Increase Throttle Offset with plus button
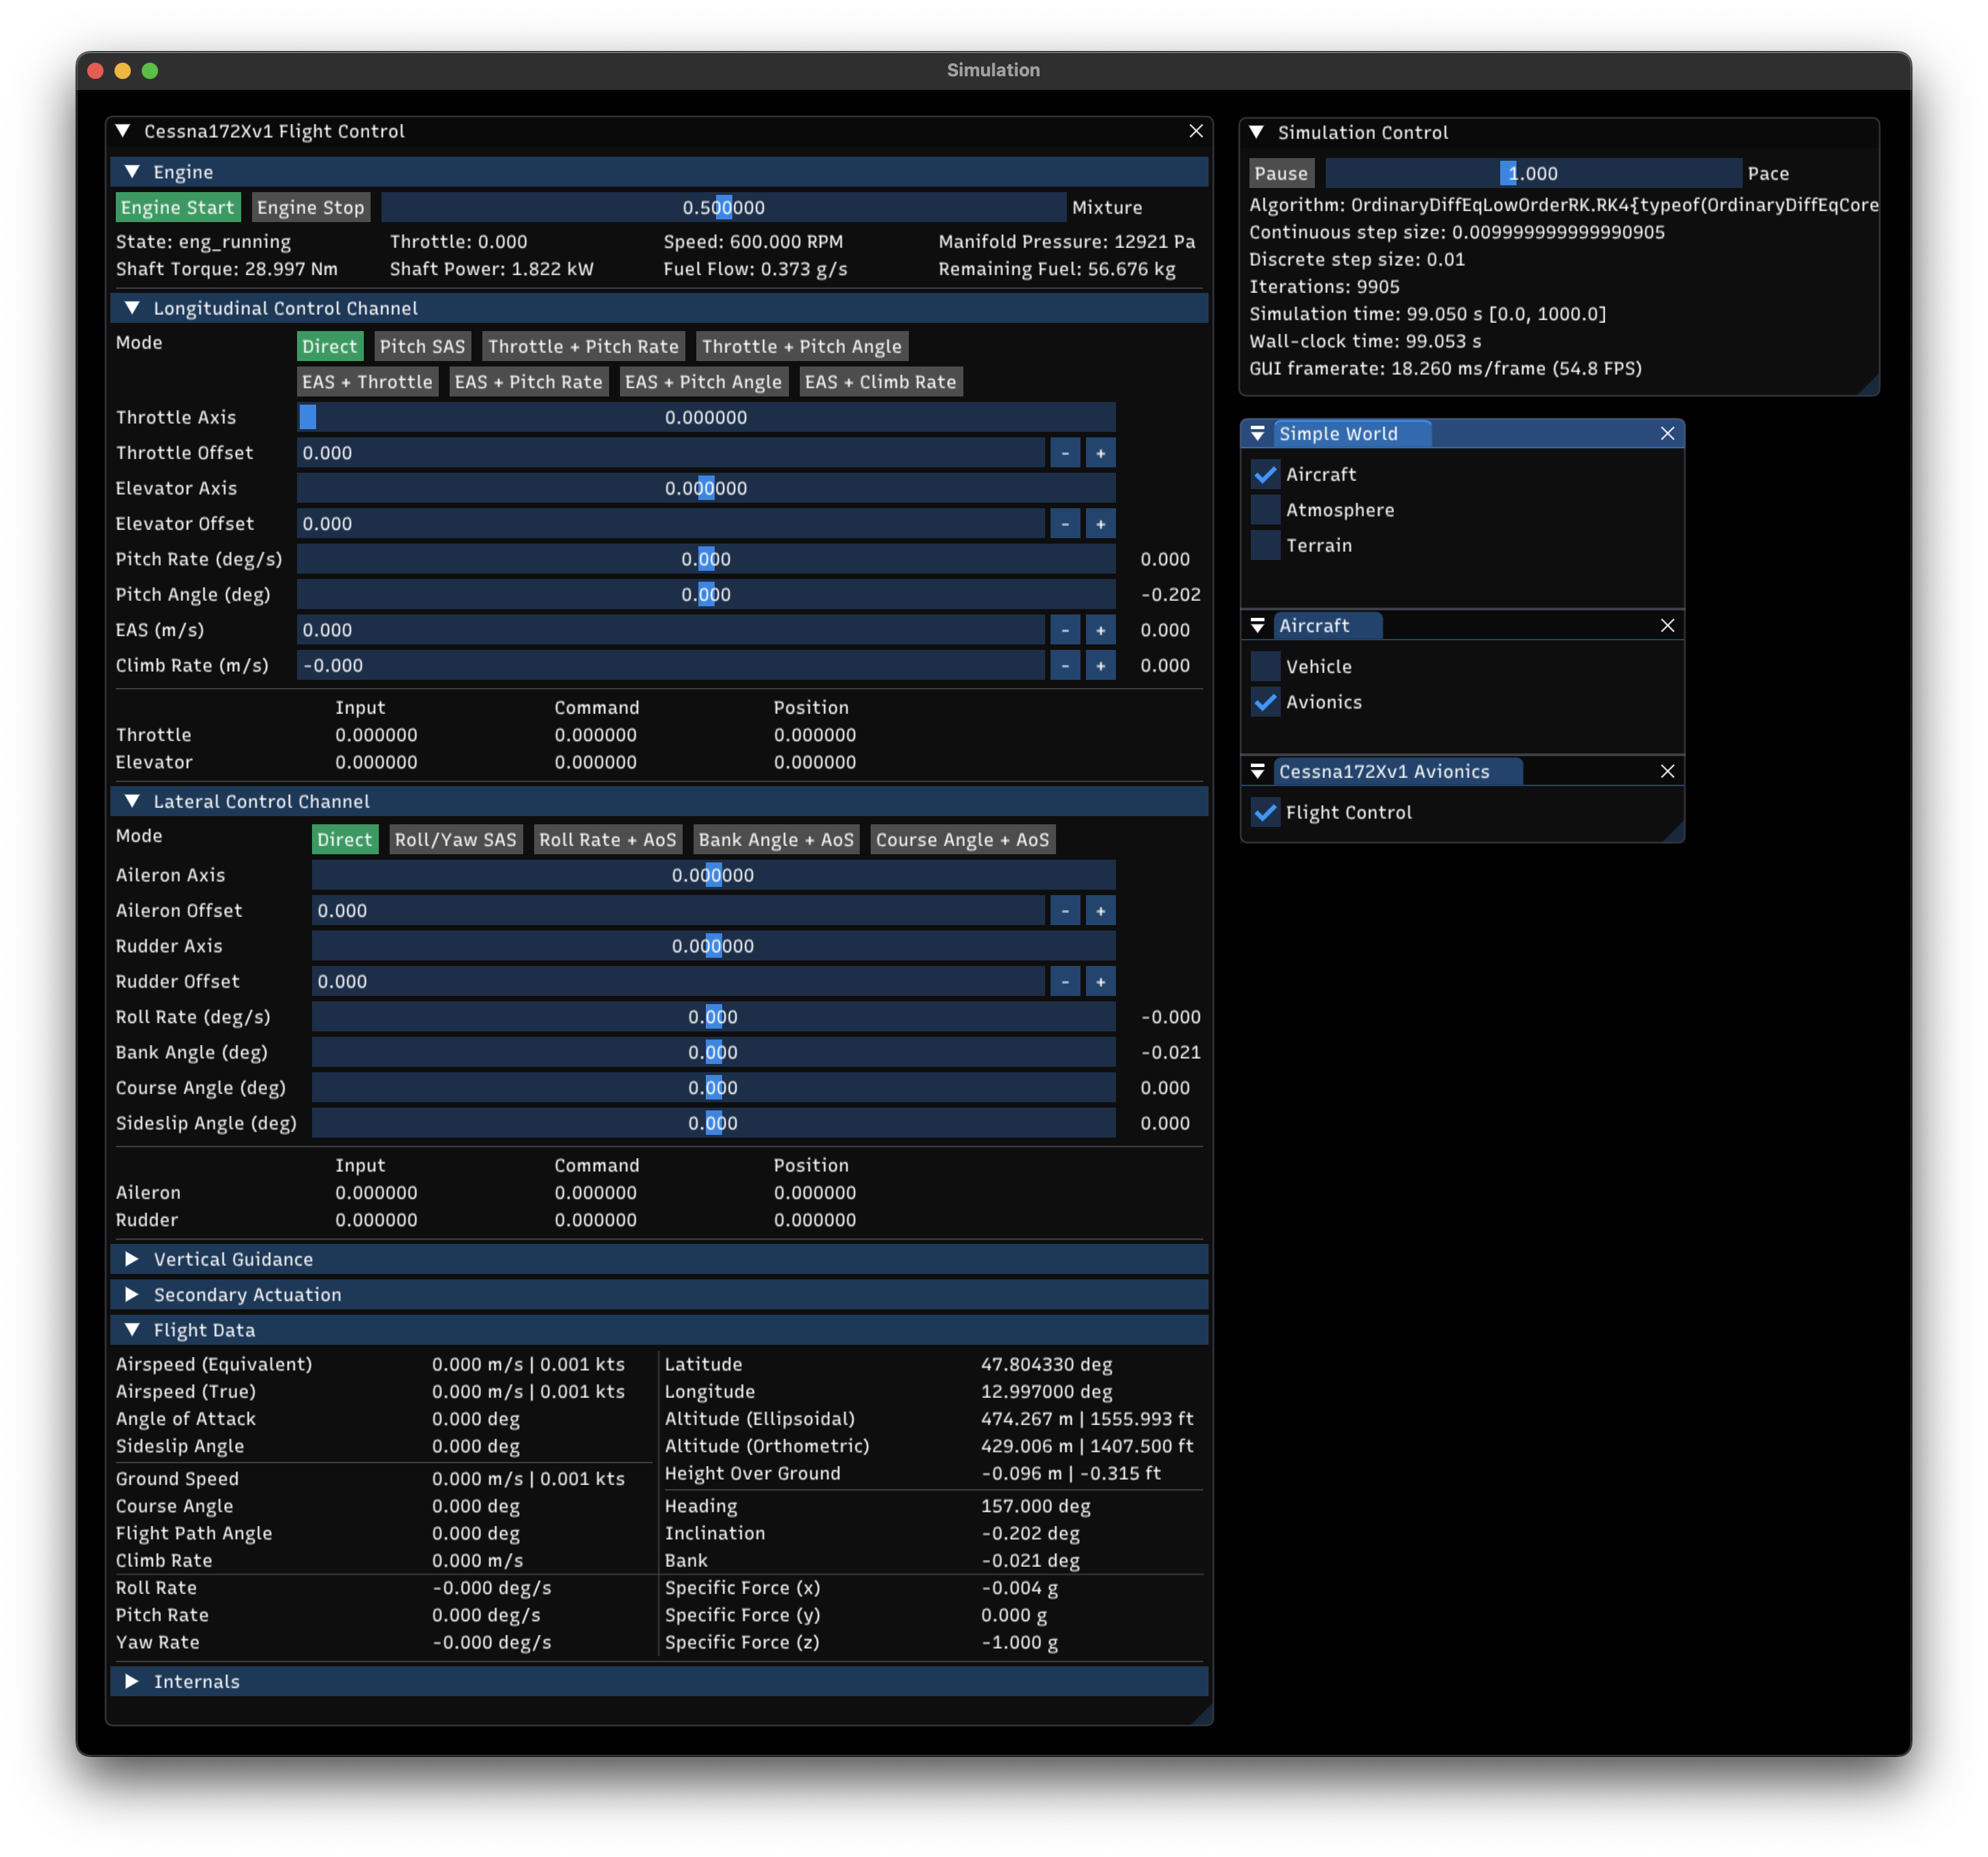The width and height of the screenshot is (1988, 1857). coord(1100,453)
